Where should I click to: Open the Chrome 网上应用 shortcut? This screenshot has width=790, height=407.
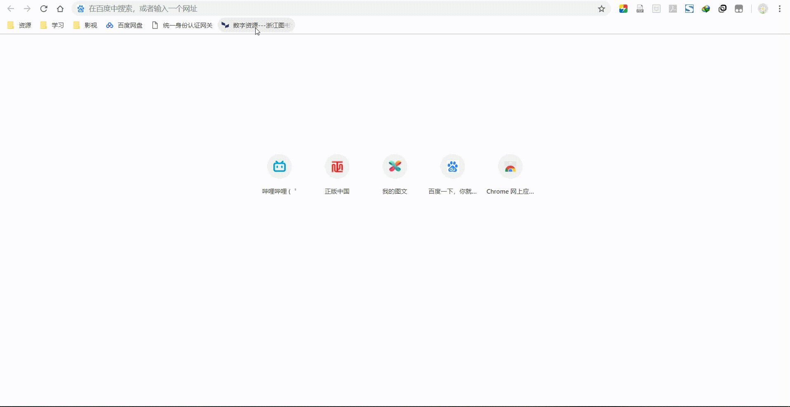coord(510,167)
